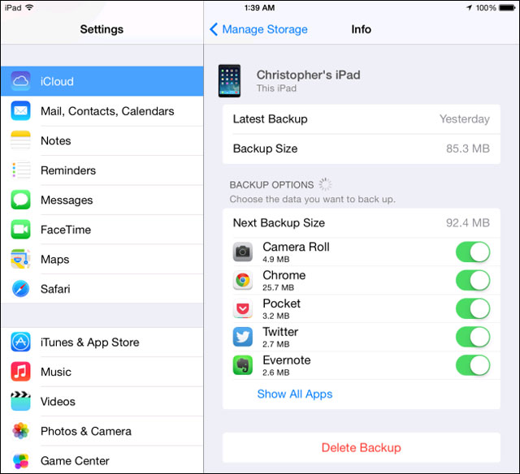Viewport: 520px width, 474px height.
Task: Tap the Info title in header
Action: click(361, 29)
